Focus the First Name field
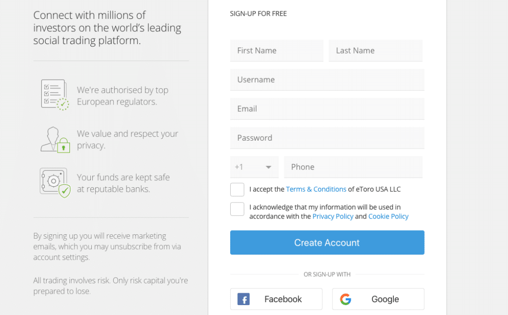 [x=277, y=51]
